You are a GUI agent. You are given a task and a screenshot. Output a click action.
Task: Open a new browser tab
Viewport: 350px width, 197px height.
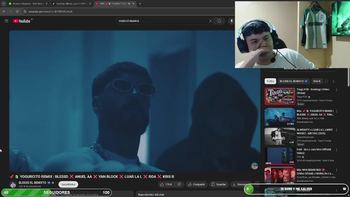click(140, 4)
